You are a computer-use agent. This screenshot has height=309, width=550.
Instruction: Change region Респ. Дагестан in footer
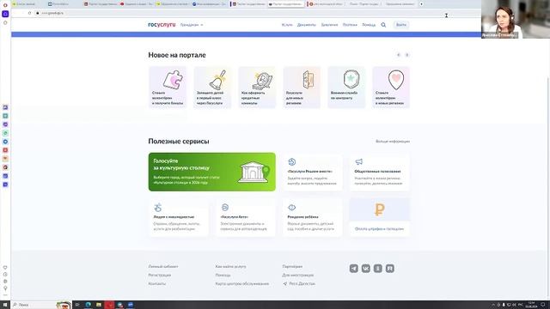pos(299,284)
